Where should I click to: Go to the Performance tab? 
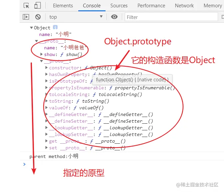[x=151, y=6]
